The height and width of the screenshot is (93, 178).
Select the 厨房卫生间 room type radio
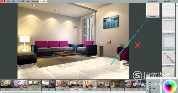(148, 88)
